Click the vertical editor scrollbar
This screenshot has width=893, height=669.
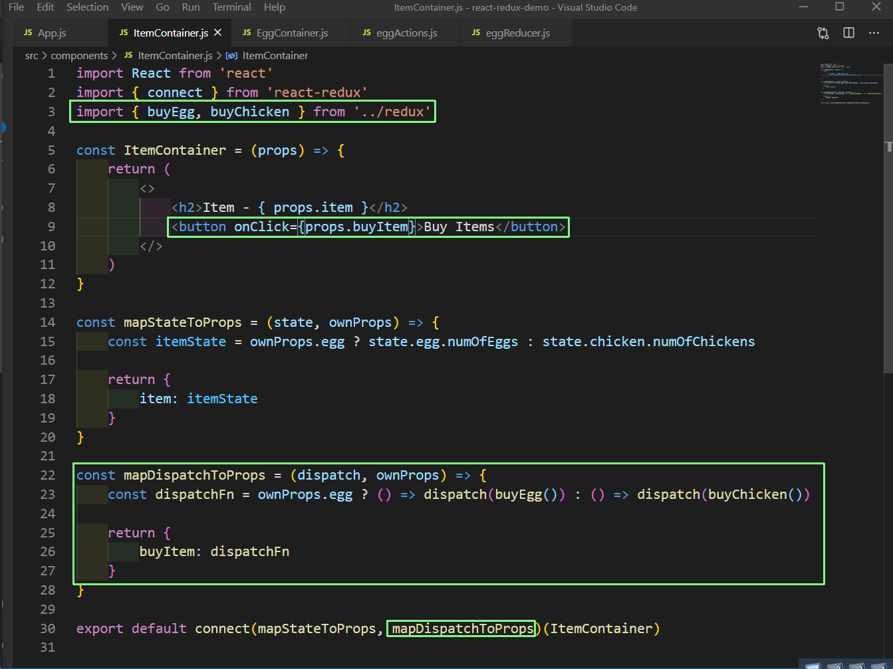(x=888, y=219)
